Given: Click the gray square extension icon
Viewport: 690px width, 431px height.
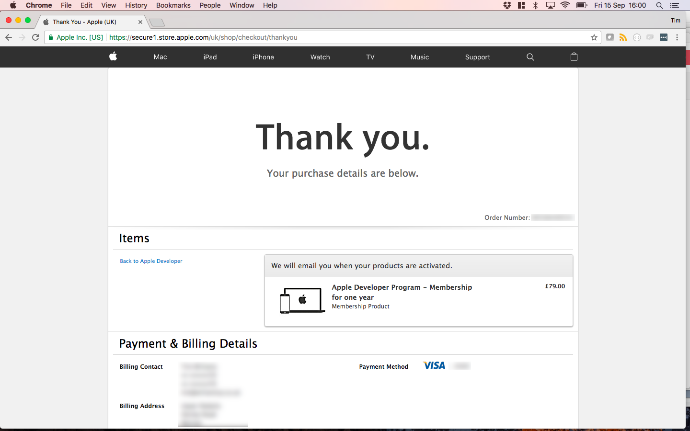Looking at the screenshot, I should tap(610, 37).
